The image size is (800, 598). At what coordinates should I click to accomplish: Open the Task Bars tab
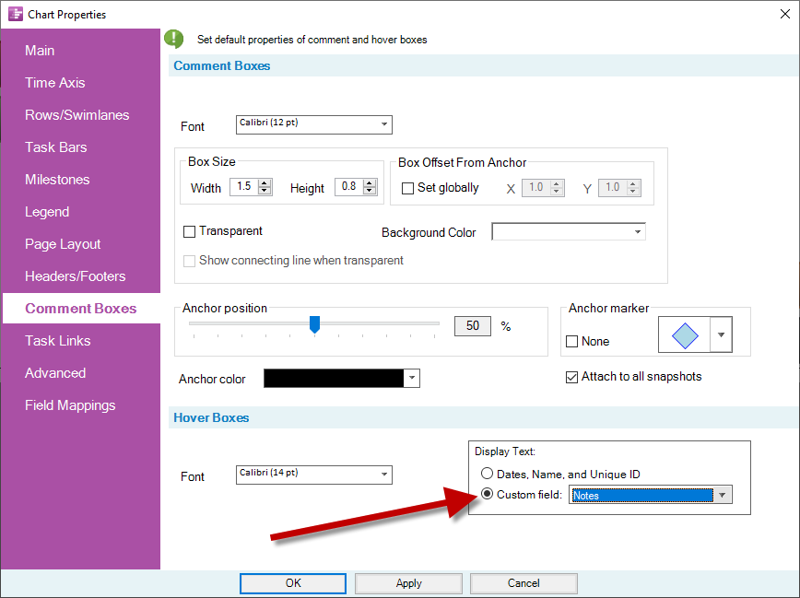coord(56,147)
